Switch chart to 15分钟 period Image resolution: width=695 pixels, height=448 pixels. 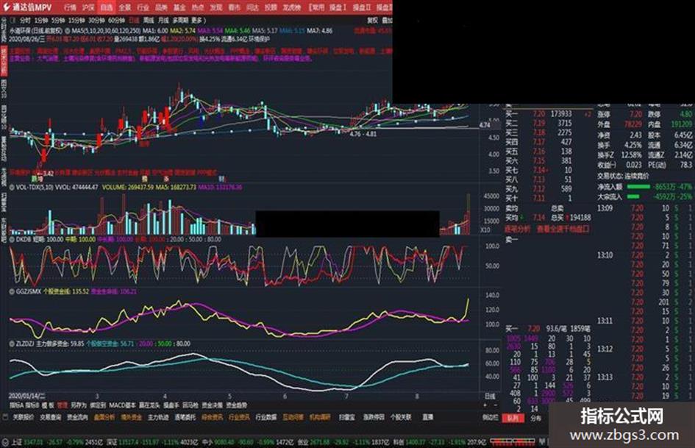[76, 21]
